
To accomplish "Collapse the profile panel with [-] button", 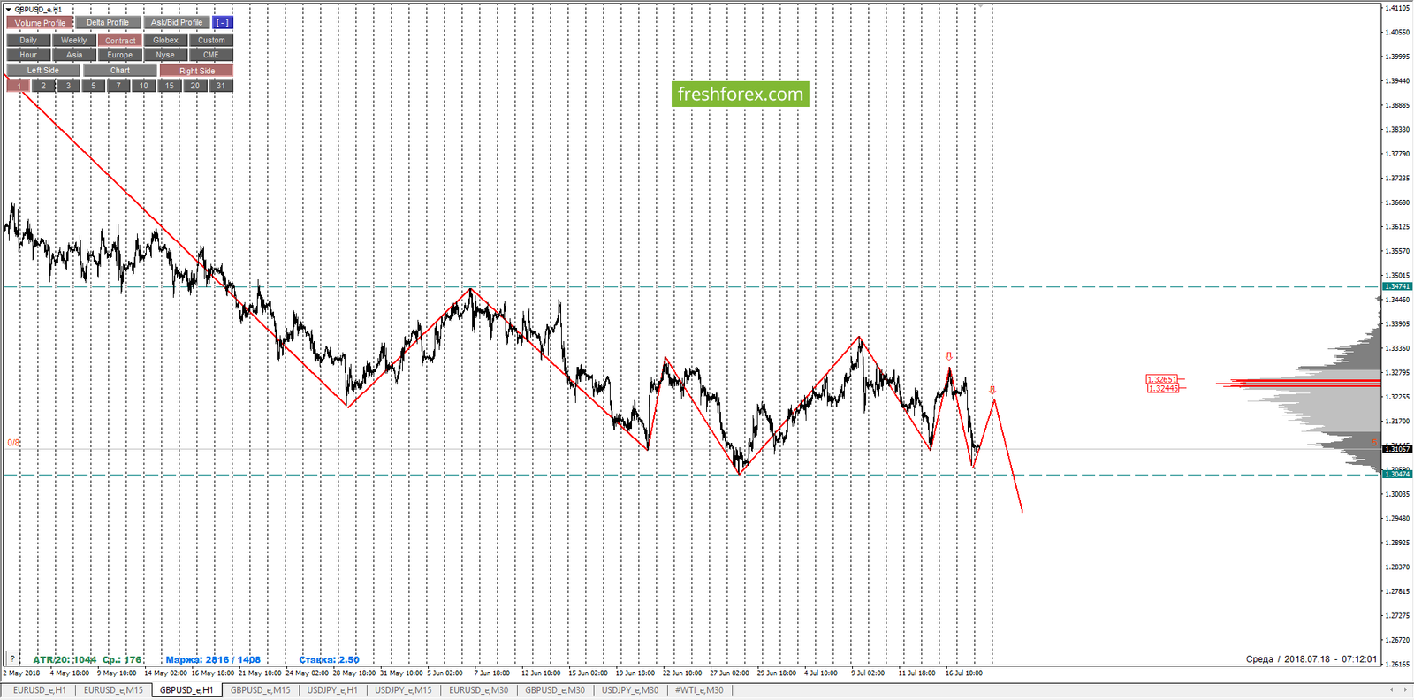I will point(223,23).
